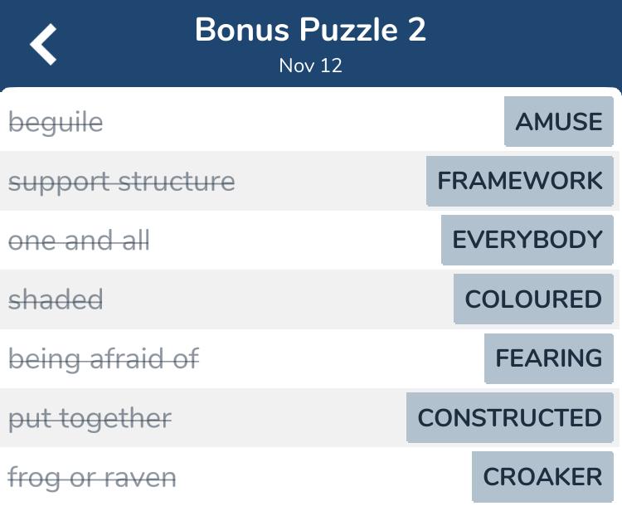Tap the 'Bonus Puzzle 2' title
Viewport: 622px width, 506px height.
(x=310, y=31)
